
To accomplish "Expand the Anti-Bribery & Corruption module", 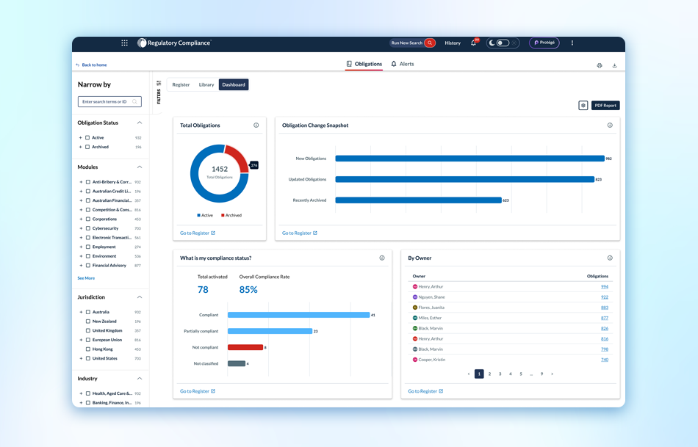I will 80,182.
